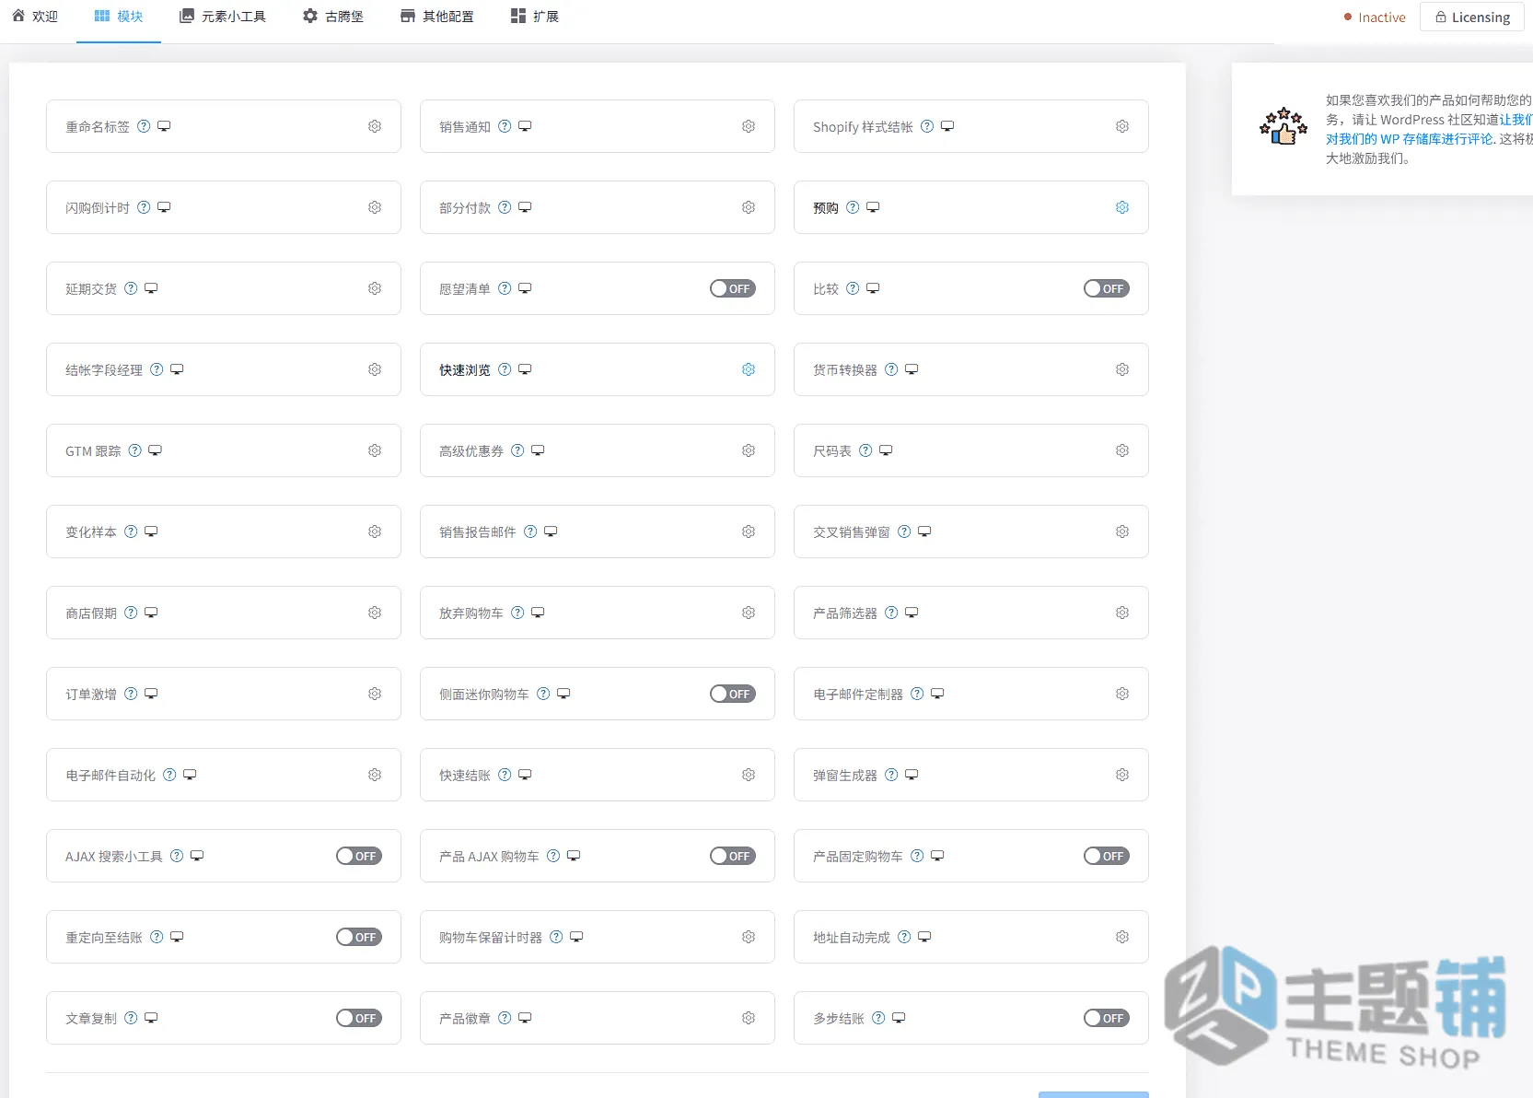
Task: Enable 产品 AJAX 购物车 switch
Action: coord(733,856)
